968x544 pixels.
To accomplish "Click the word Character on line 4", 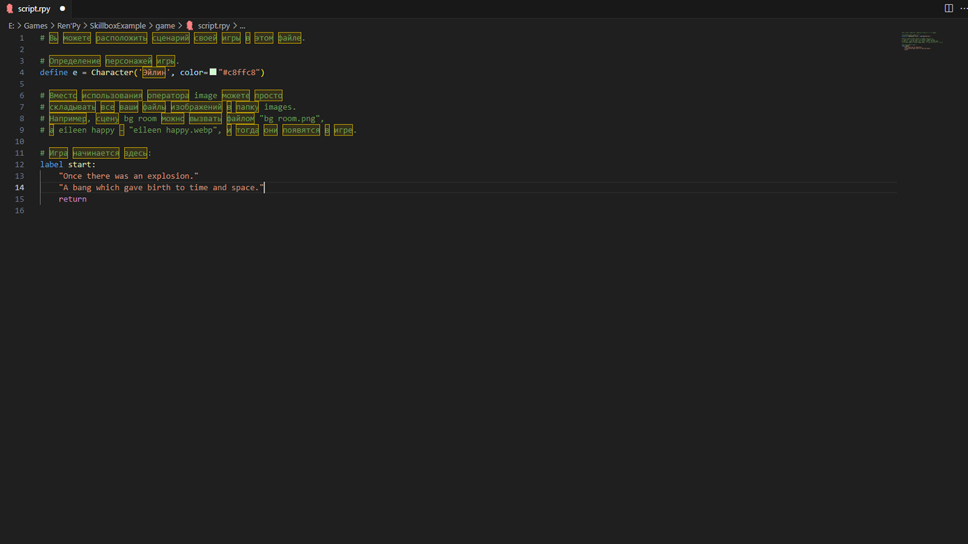I will coord(112,73).
